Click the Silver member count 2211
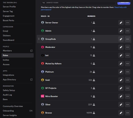The height and width of the screenshot is (118, 133). point(90,105)
